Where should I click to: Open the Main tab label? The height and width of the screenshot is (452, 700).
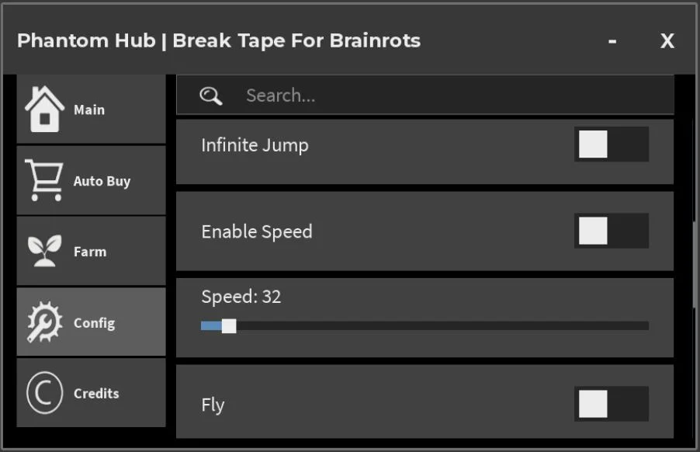89,110
